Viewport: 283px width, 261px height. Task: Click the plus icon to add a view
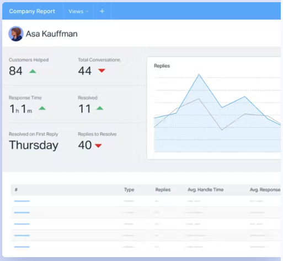[102, 12]
